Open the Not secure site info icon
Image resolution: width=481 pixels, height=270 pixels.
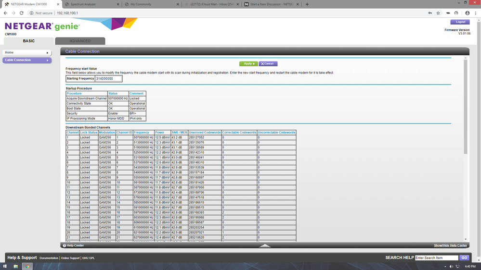coord(31,13)
